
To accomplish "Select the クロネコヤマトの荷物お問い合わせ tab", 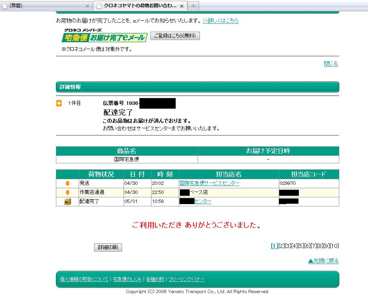I will (140, 5).
